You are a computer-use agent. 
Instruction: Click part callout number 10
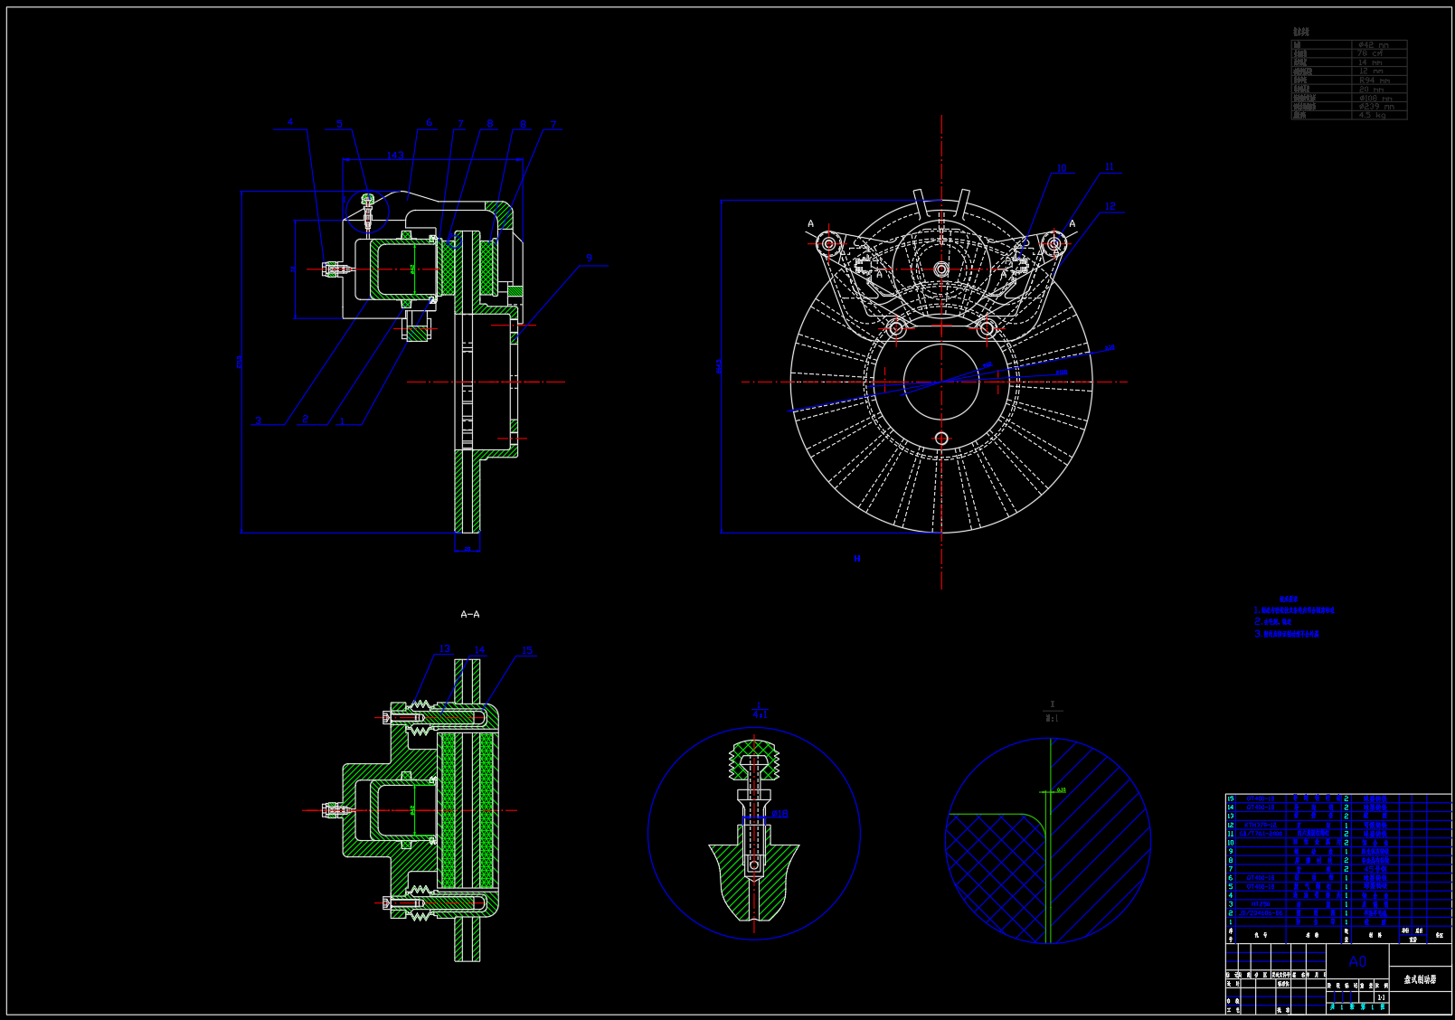(1062, 168)
